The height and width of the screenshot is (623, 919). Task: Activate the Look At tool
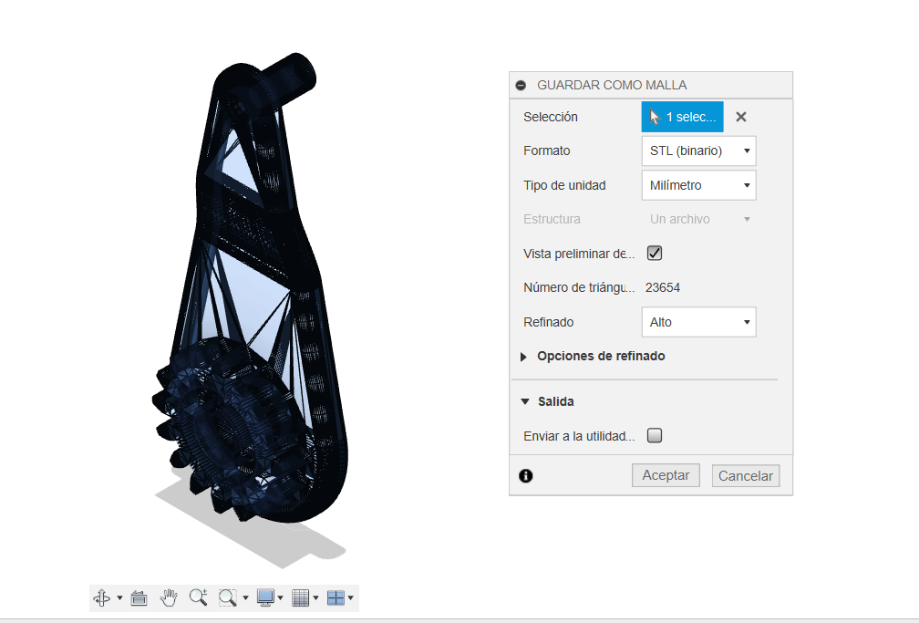point(139,597)
